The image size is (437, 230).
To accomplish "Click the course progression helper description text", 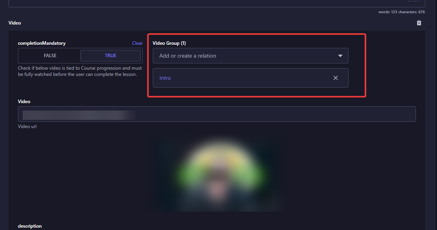I will (x=80, y=71).
